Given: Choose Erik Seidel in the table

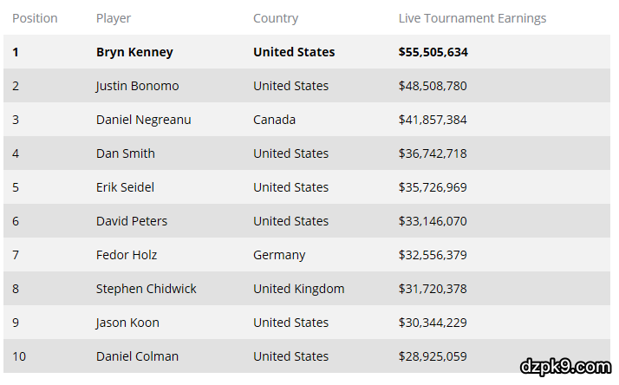Looking at the screenshot, I should [125, 187].
